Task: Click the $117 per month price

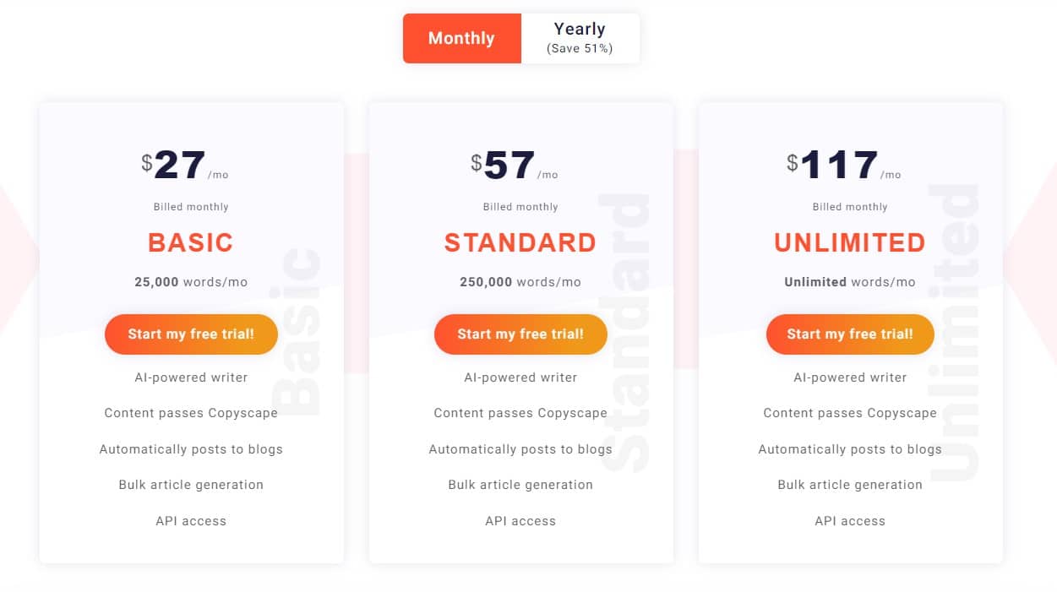Action: pos(844,166)
